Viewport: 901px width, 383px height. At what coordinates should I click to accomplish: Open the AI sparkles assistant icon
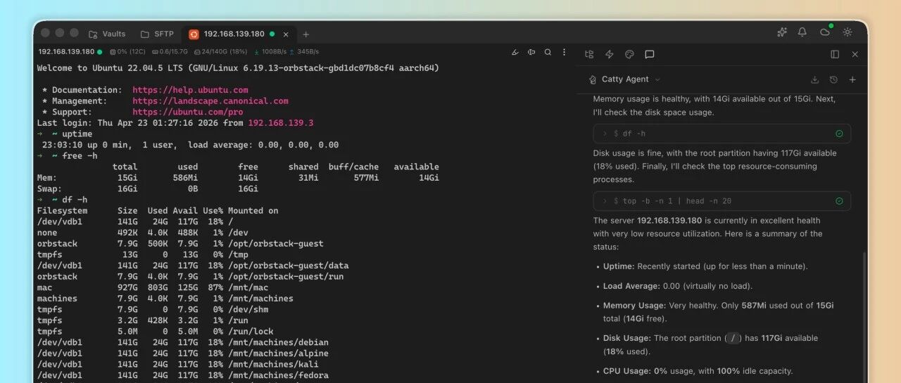(781, 32)
